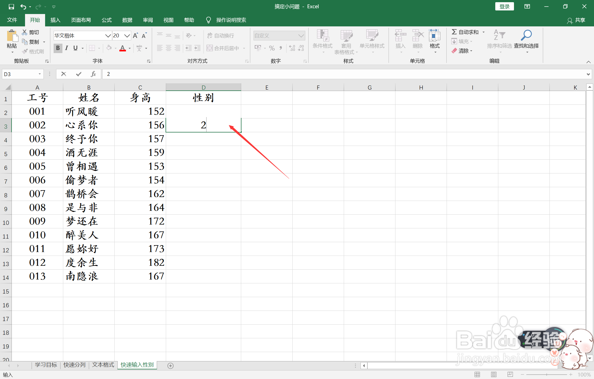Click the Cancel X in formula bar
Viewport: 594px width, 379px height.
(x=64, y=74)
